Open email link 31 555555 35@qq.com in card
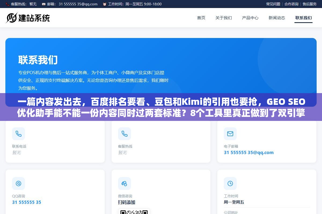The width and height of the screenshot is (322, 214). tap(249, 152)
